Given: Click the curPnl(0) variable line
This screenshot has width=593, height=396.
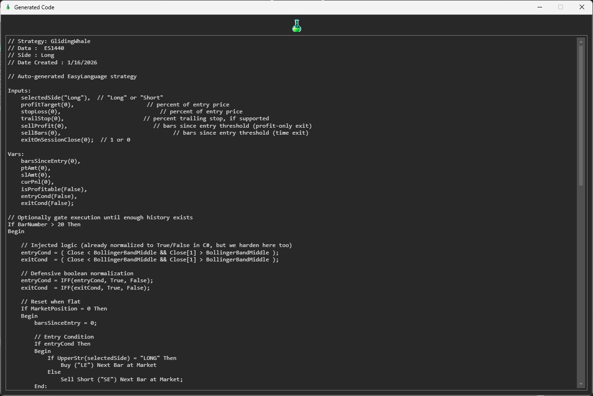Looking at the screenshot, I should (x=37, y=182).
